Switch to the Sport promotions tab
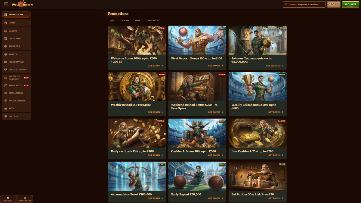This screenshot has height=203, width=361. click(x=138, y=20)
